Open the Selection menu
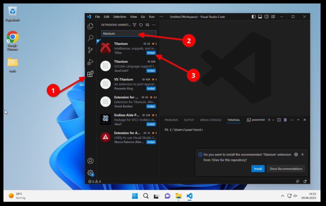Screen dimensions: 326x206 120,17
